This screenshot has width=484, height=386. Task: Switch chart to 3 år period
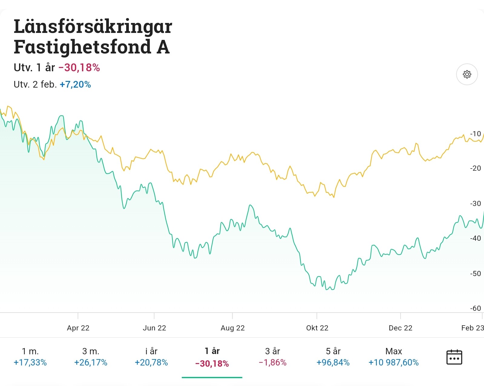point(273,357)
